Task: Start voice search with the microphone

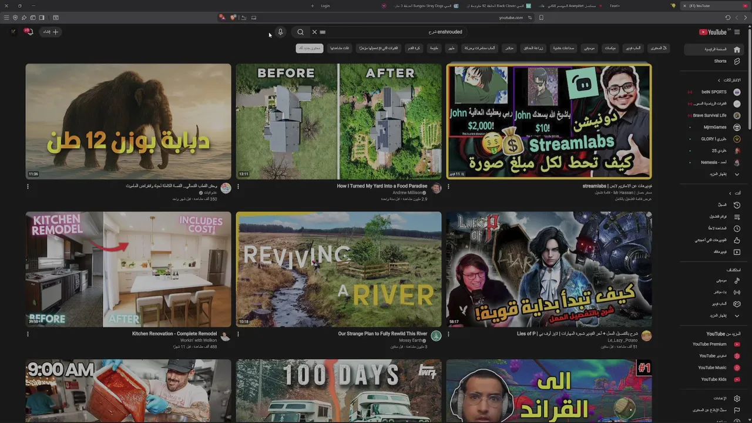Action: (280, 32)
